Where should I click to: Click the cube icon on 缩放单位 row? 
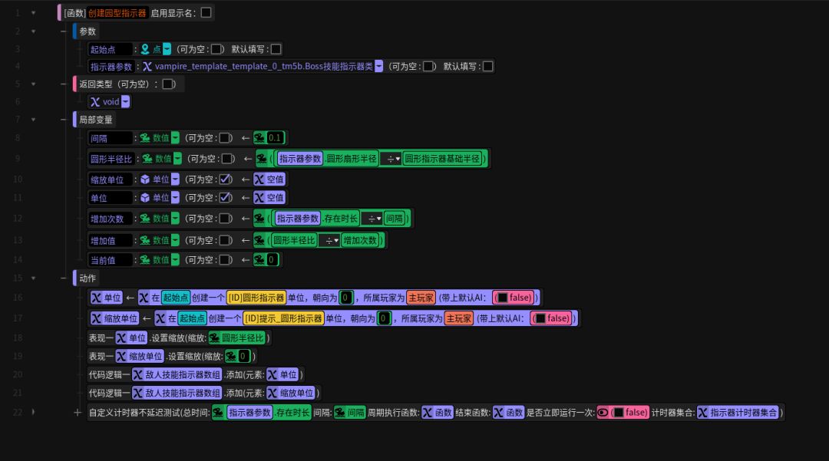pos(145,179)
